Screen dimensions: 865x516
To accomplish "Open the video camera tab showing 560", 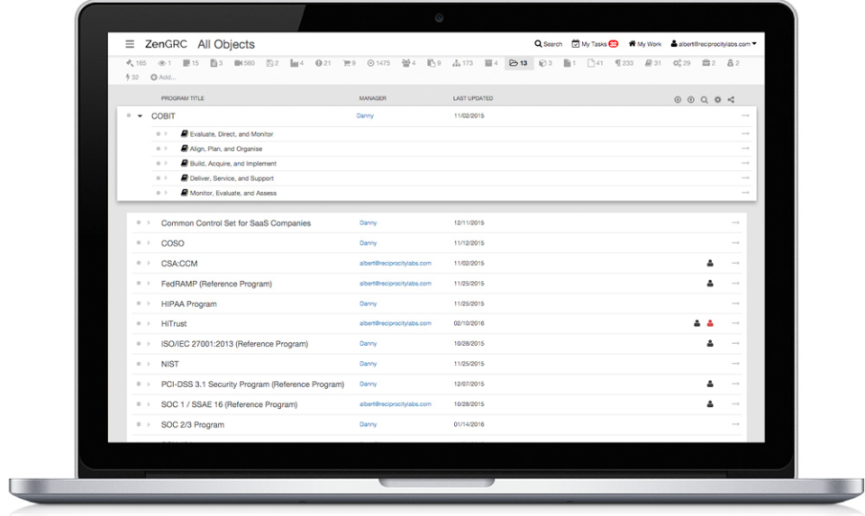I will point(244,63).
